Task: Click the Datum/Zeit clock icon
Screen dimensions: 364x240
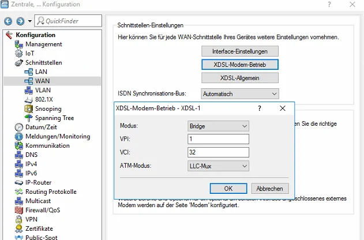Action: click(19, 127)
